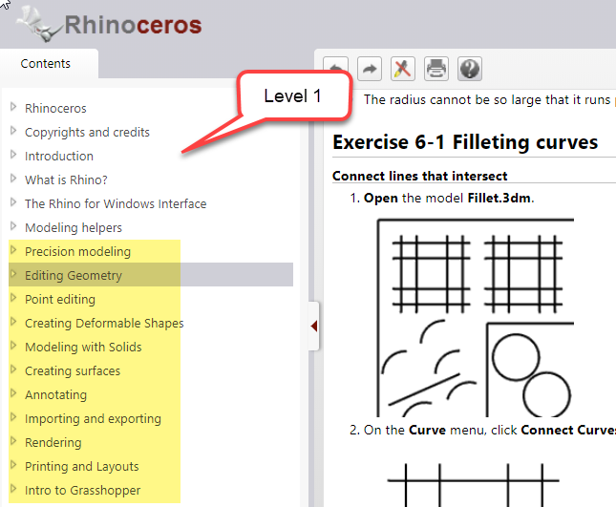616x507 pixels.
Task: Open the Printing and Layouts topic
Action: (82, 467)
